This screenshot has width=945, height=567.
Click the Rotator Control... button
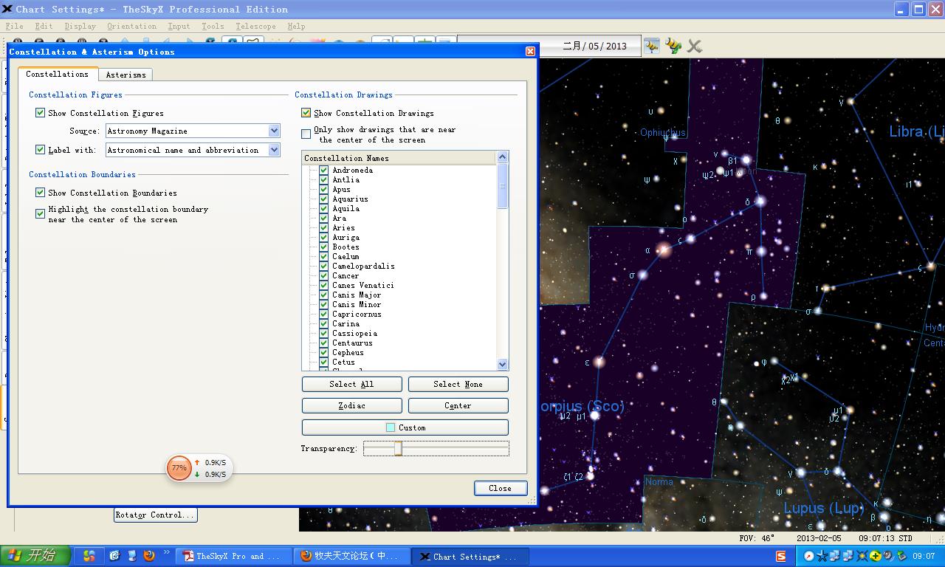(x=156, y=515)
